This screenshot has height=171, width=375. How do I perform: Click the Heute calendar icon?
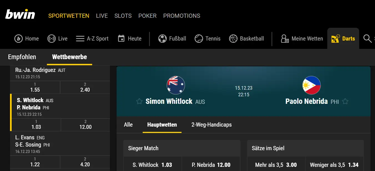click(x=121, y=39)
